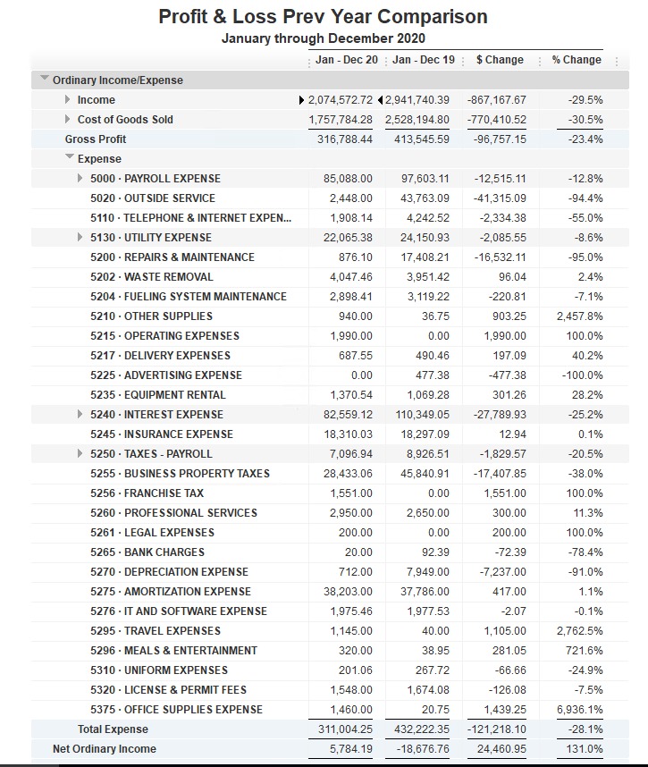
Task: Select the $ Change column header
Action: pos(500,60)
